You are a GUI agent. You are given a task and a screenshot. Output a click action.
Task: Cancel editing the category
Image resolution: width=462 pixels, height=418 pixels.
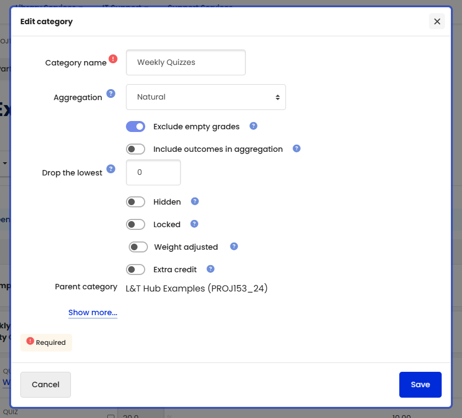[45, 384]
